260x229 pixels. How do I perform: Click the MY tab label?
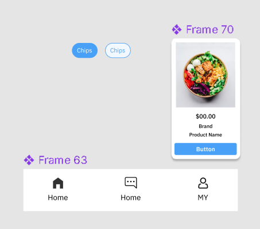point(203,198)
